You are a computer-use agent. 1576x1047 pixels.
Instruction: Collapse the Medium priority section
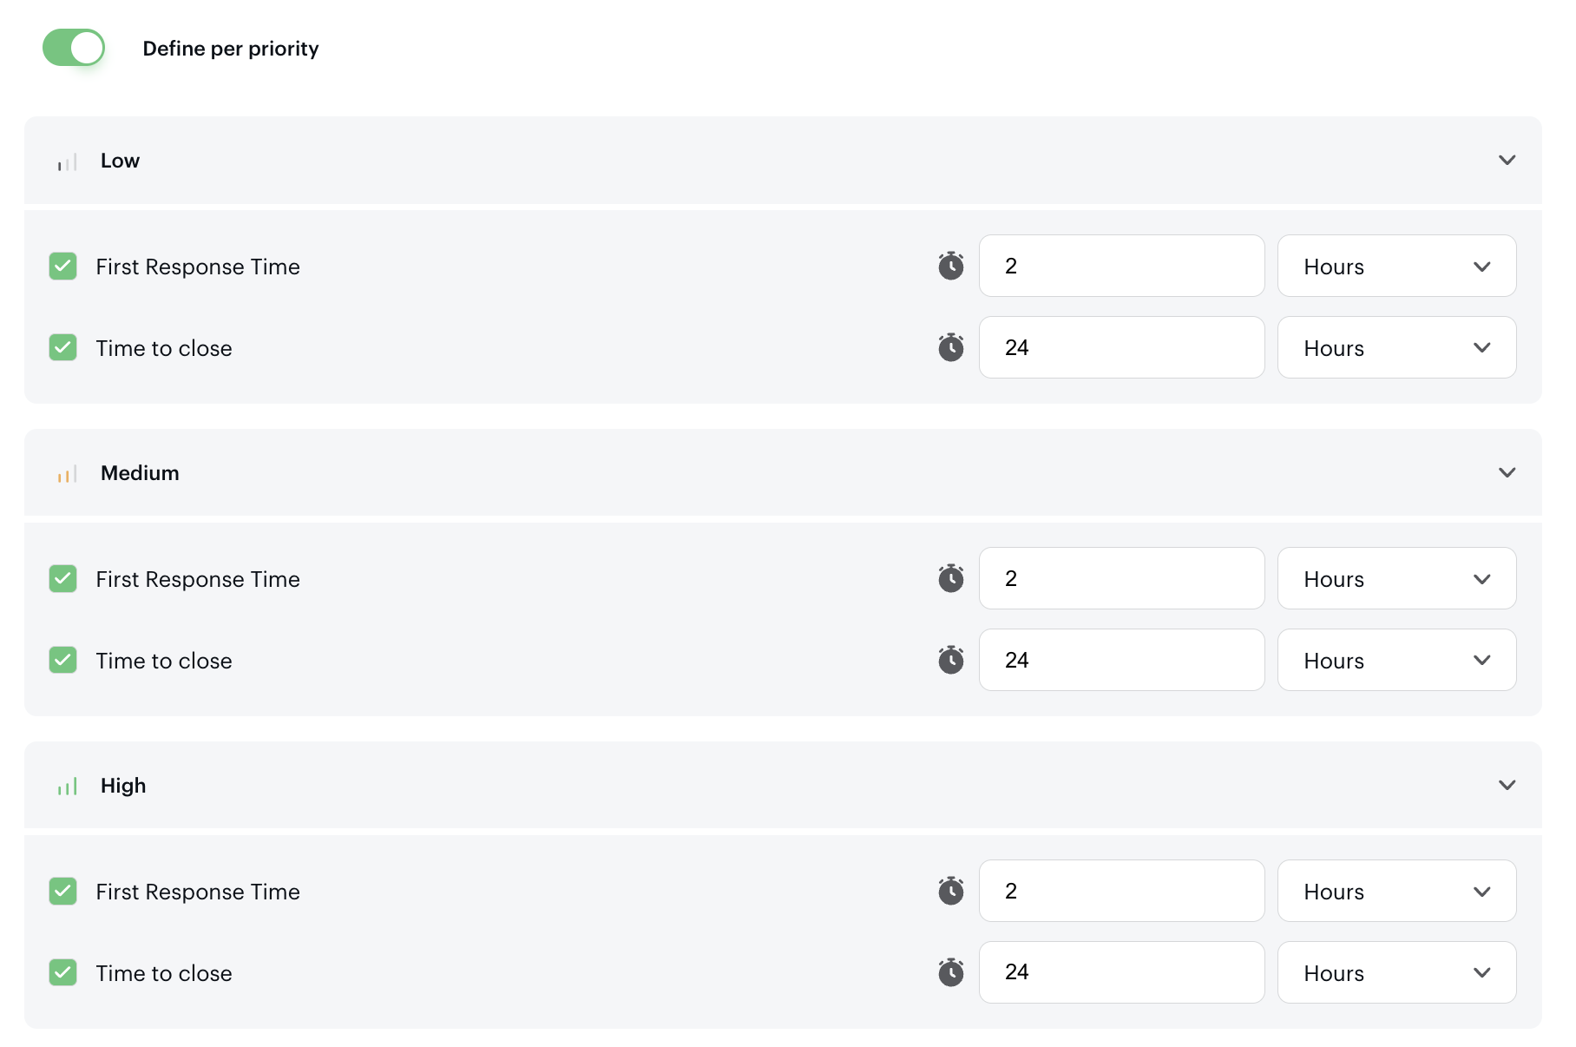coord(1507,473)
